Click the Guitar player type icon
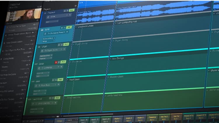 pos(36,64)
